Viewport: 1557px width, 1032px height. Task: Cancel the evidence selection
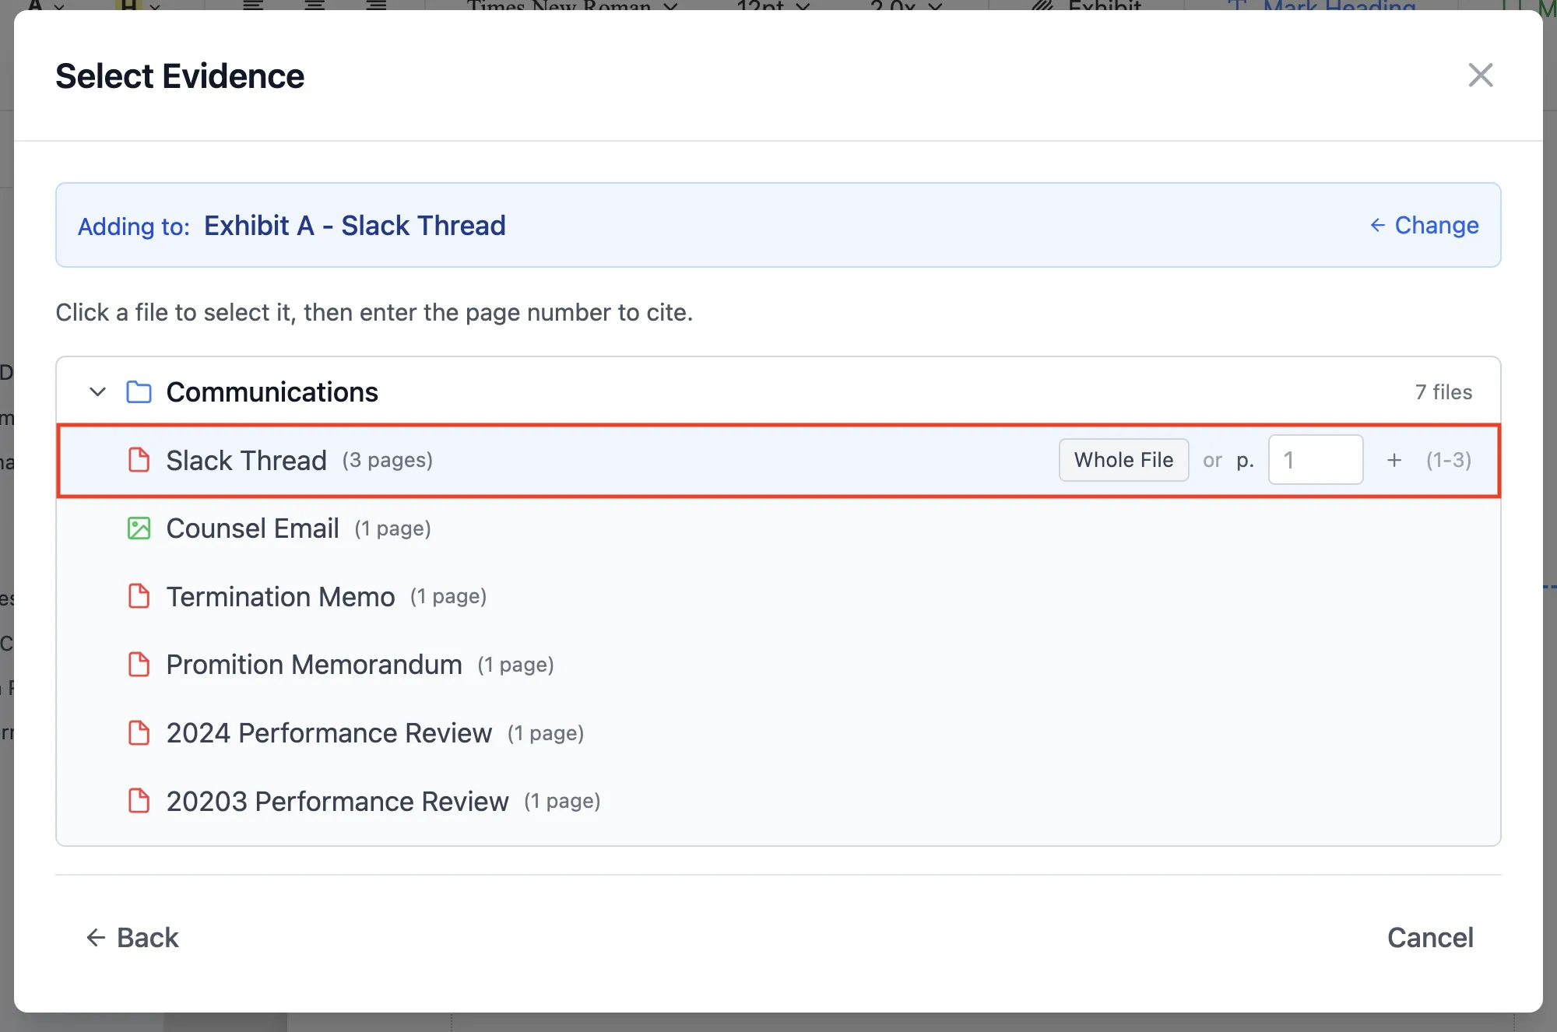[x=1430, y=938]
